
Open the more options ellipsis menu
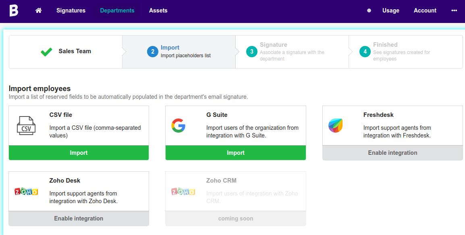click(x=454, y=10)
